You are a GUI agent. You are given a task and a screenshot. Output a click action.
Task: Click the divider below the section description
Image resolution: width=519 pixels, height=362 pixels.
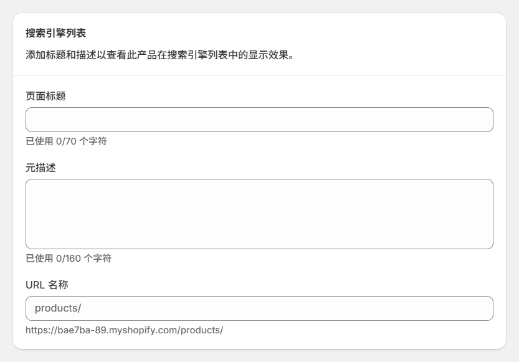[259, 75]
